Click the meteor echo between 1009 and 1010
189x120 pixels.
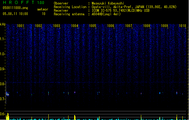(177, 93)
